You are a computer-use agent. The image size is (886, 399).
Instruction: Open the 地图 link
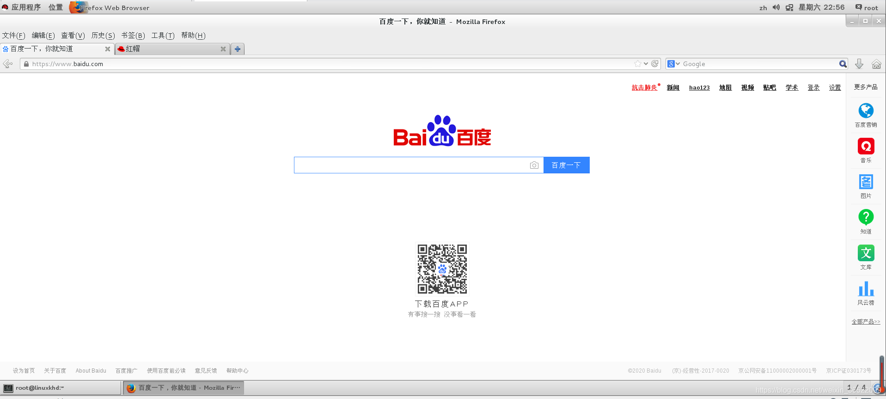725,87
